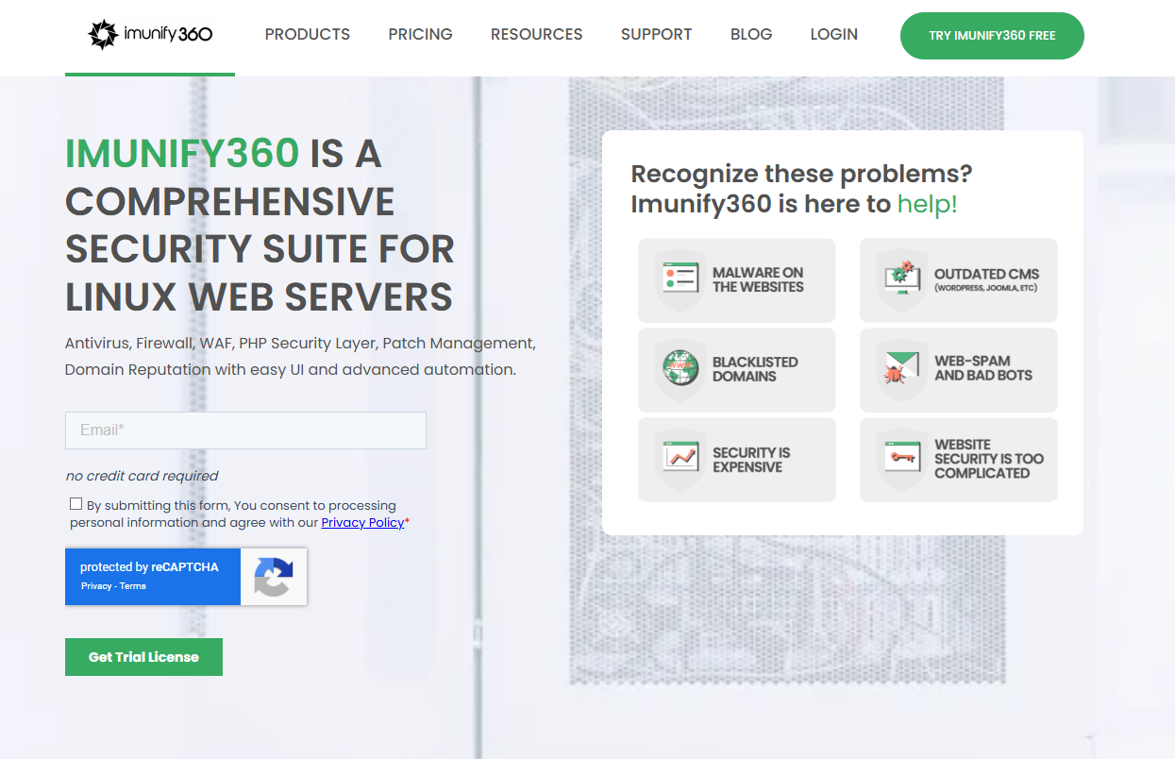Screen dimensions: 1175x759
Task: Select Website Security is Too Complicated text
Action: coord(989,459)
